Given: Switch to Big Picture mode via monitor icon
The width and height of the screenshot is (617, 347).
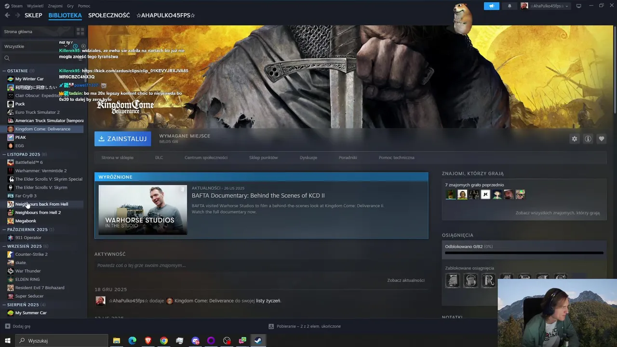Looking at the screenshot, I should (x=578, y=6).
